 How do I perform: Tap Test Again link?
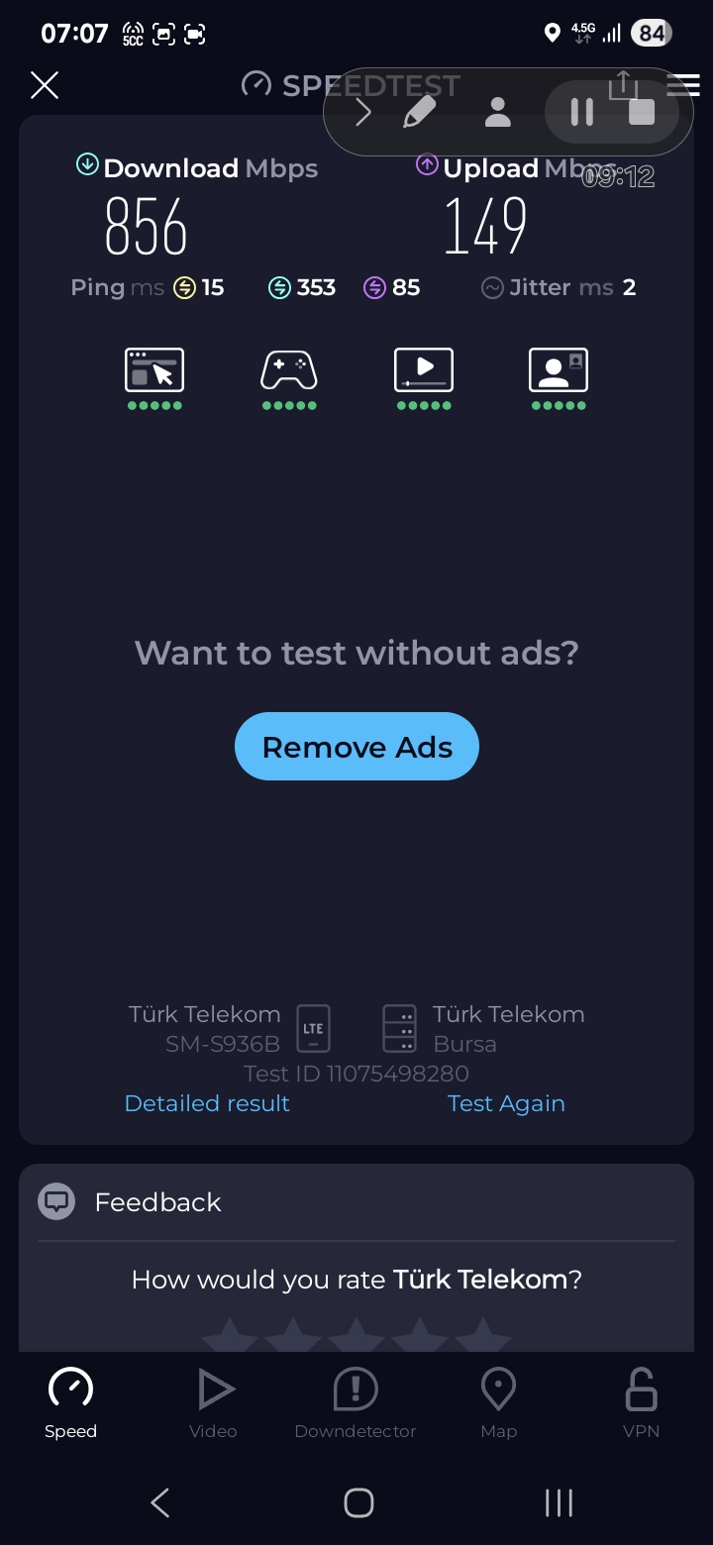pos(506,1103)
